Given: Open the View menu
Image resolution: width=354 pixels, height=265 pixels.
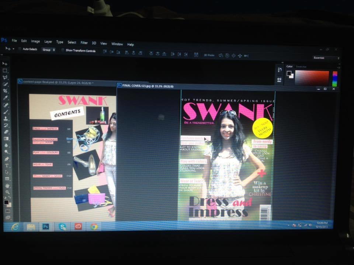Looking at the screenshot, I should click(x=104, y=43).
